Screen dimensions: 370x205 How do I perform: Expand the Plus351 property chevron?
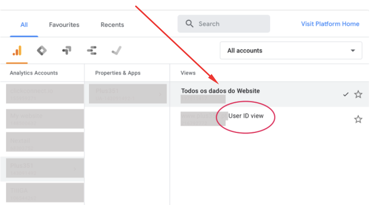[160, 94]
